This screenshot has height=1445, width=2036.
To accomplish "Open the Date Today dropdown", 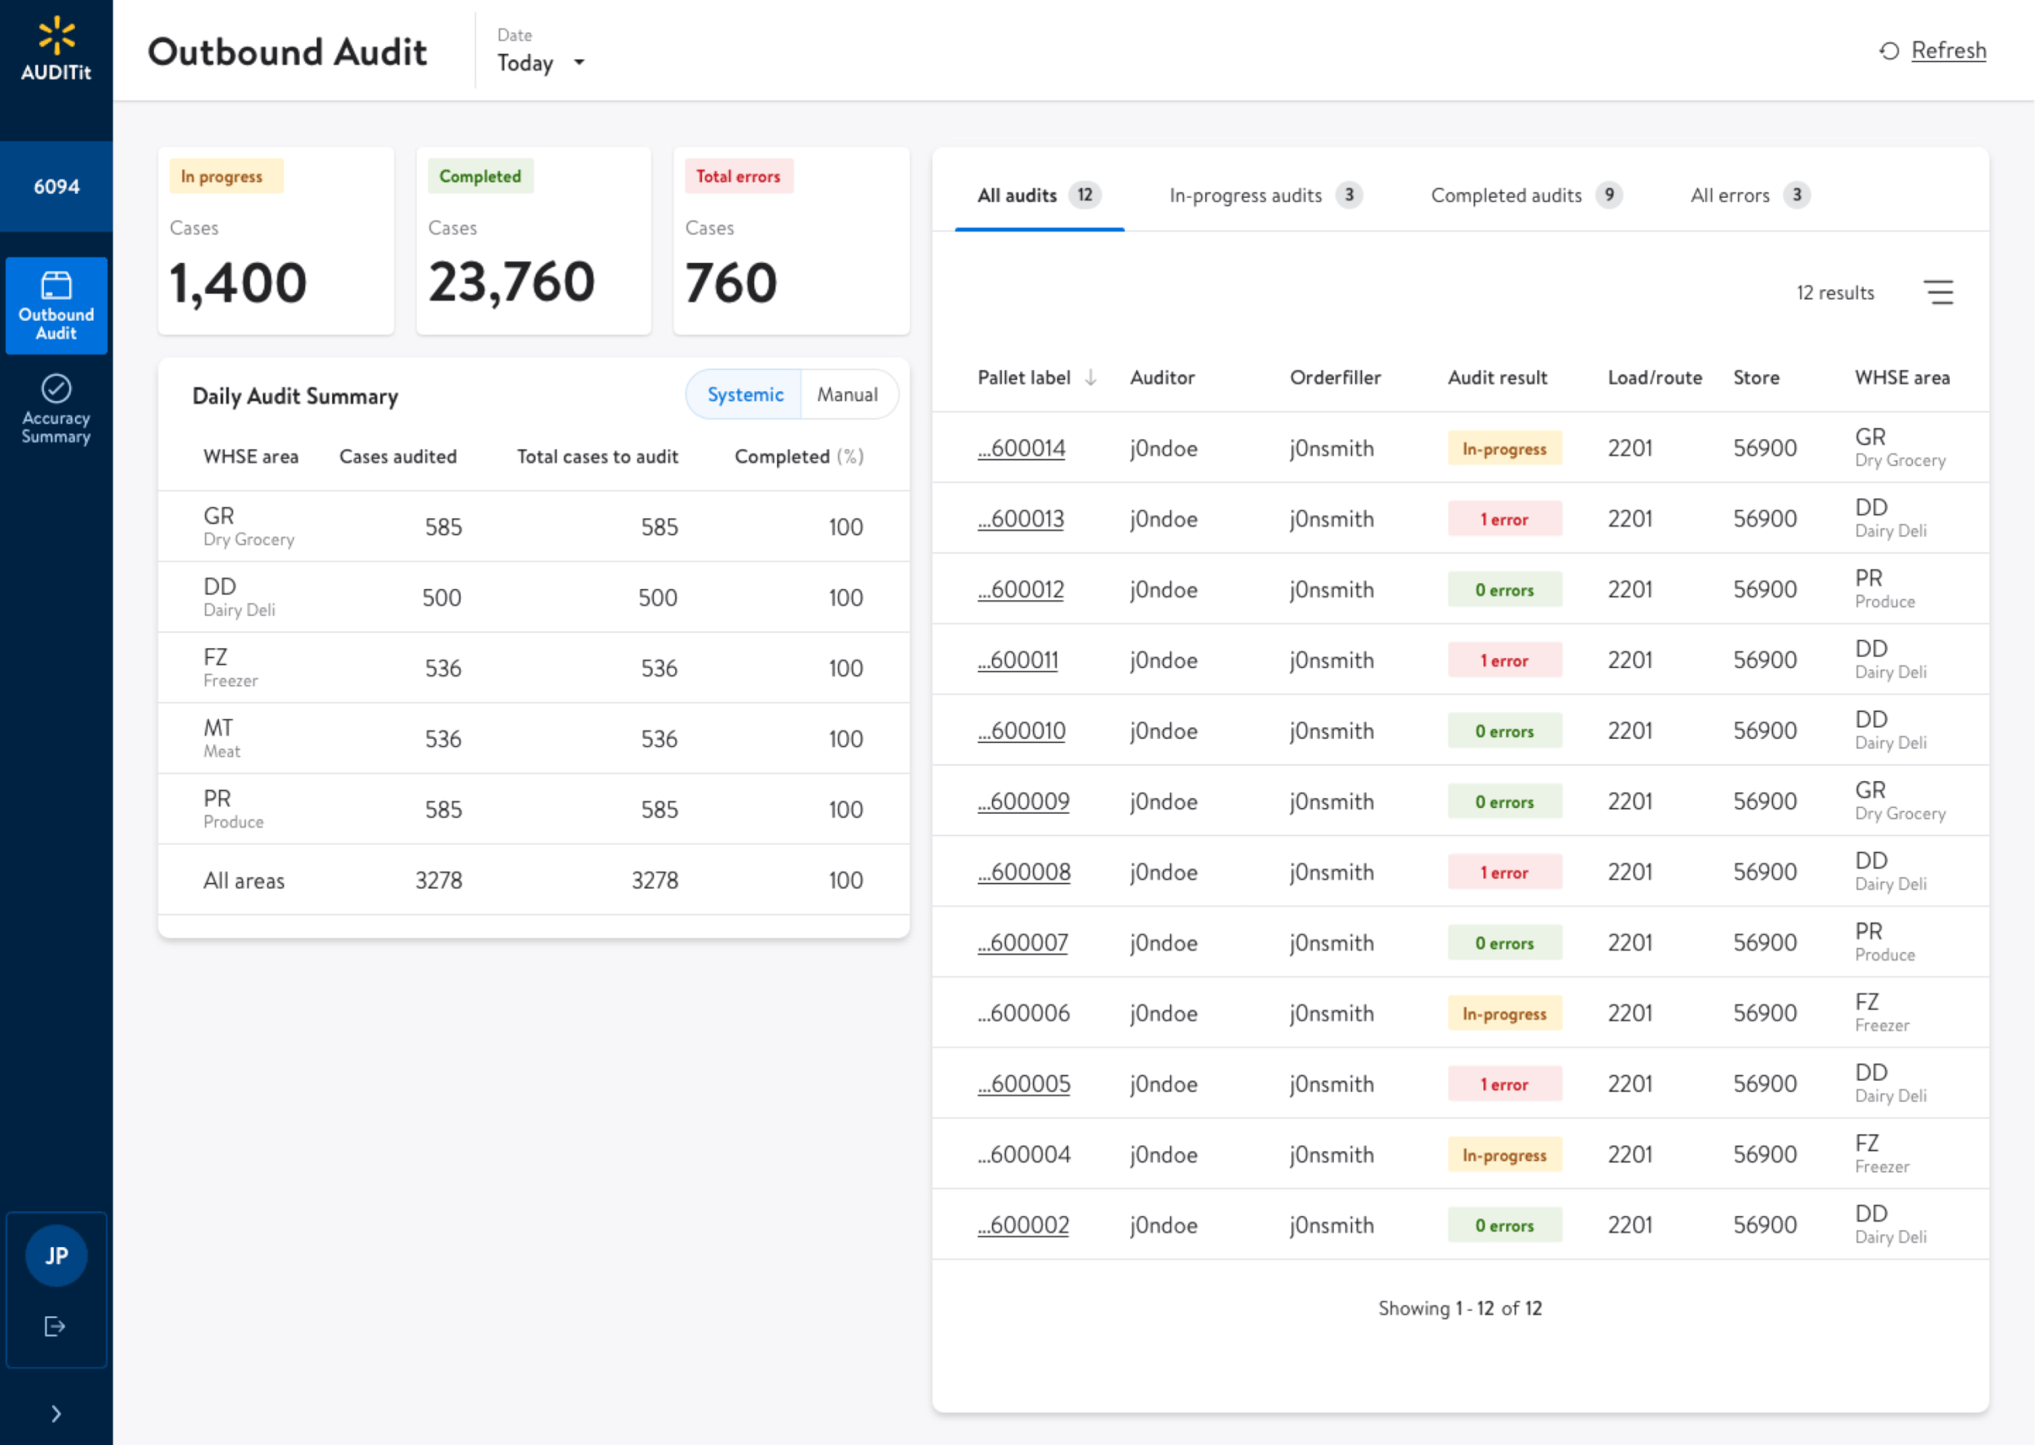I will tap(541, 64).
